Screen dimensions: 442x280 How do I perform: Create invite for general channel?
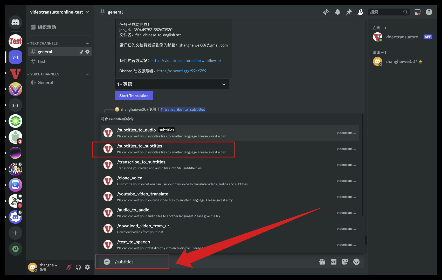point(82,52)
